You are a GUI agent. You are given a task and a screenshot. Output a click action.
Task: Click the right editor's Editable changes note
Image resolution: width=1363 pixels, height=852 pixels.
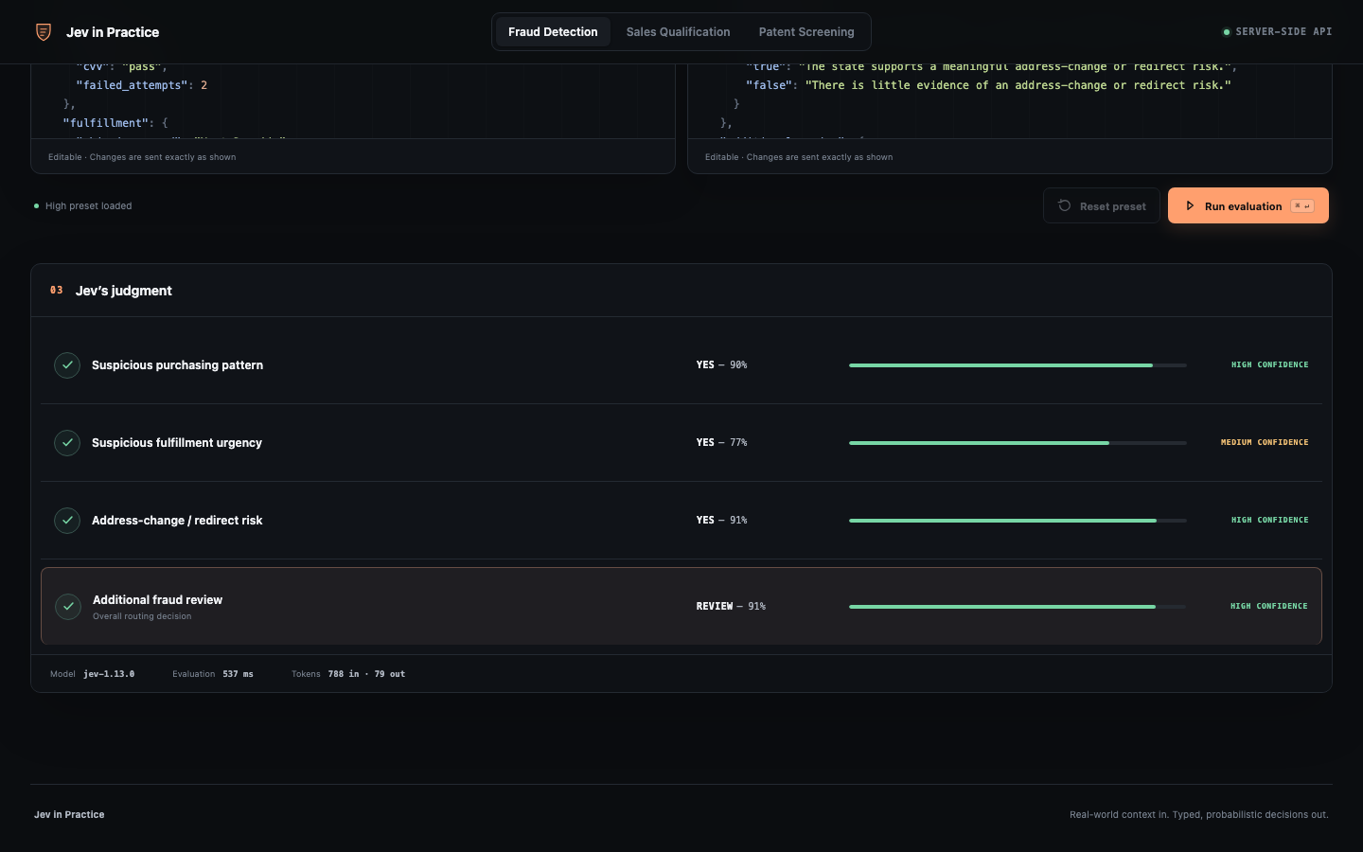coord(799,157)
